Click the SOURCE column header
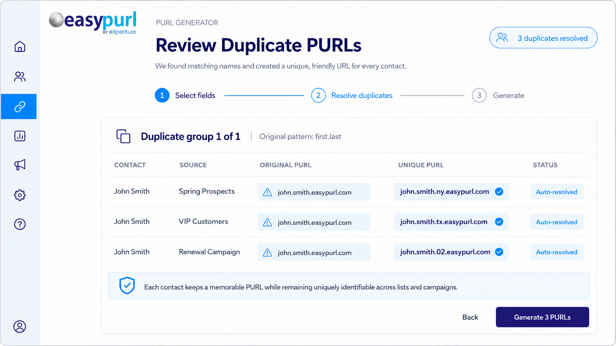 point(193,165)
